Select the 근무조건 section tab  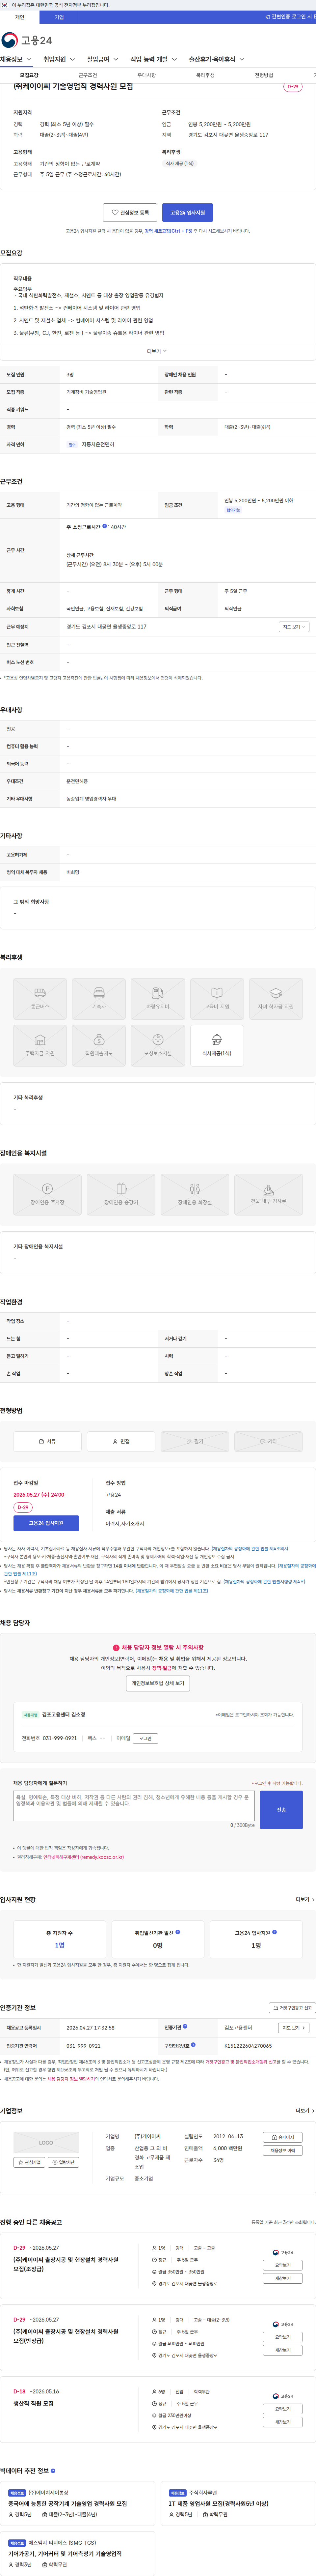point(88,75)
